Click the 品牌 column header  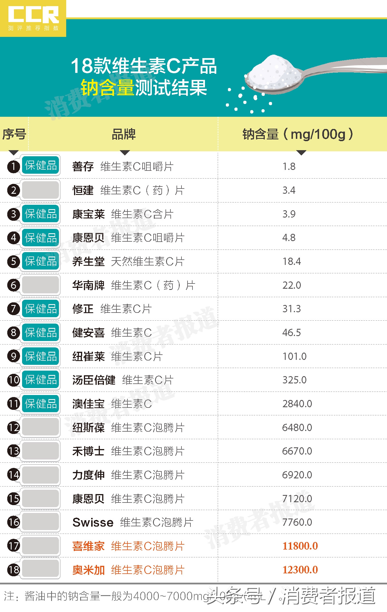tap(124, 134)
